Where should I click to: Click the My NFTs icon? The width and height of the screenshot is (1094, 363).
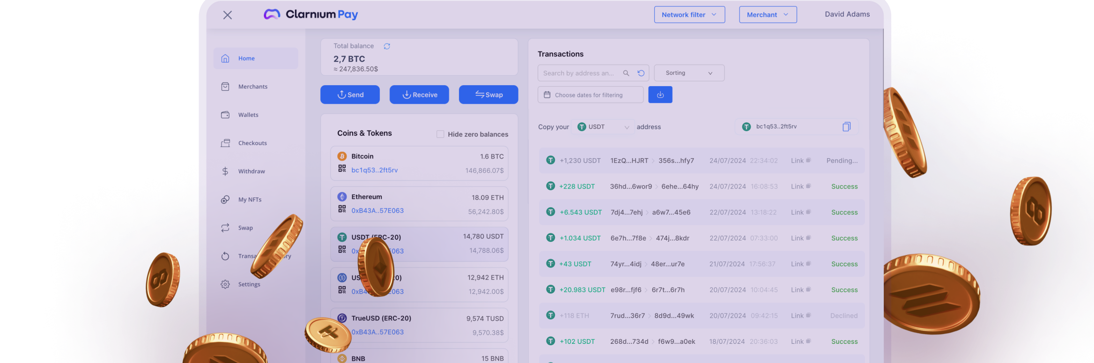coord(225,199)
